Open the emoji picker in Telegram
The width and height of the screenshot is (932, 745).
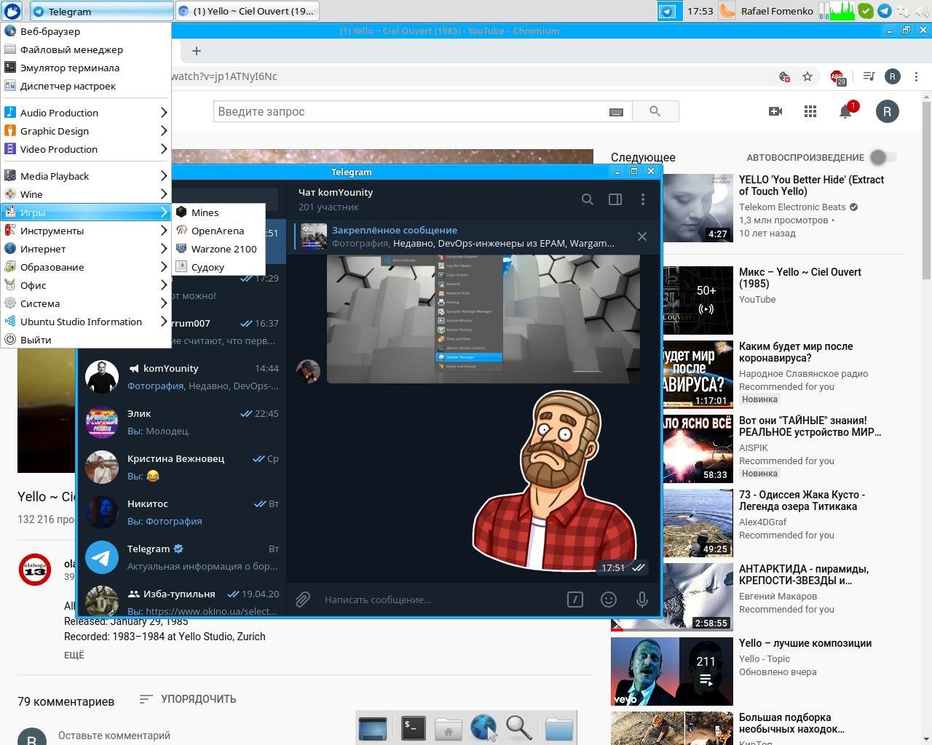(609, 599)
